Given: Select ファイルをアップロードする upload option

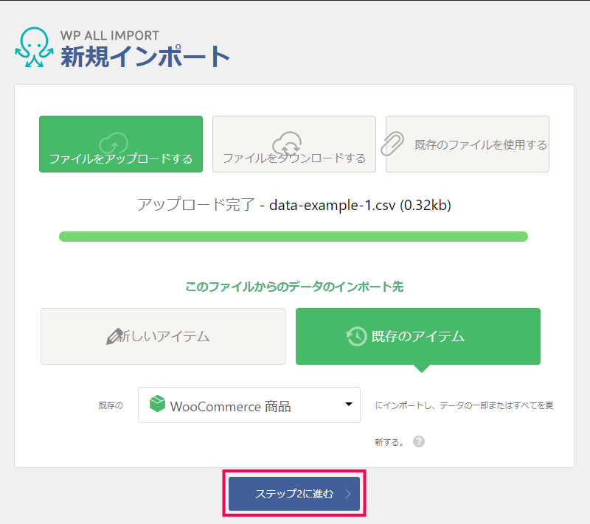Looking at the screenshot, I should coord(121,144).
